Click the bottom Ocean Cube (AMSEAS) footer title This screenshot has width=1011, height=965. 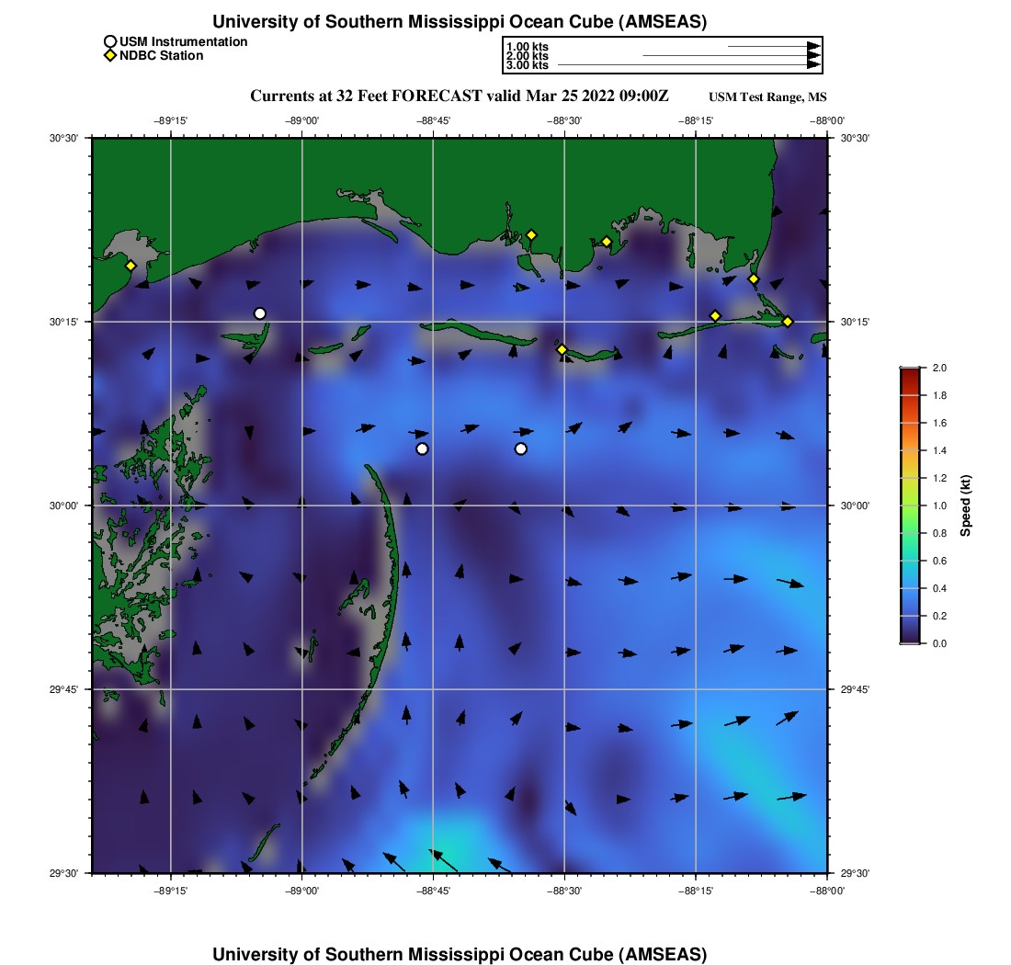pyautogui.click(x=460, y=954)
